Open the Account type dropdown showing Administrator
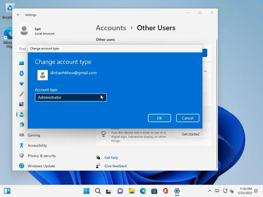The image size is (263, 197). coord(71,97)
